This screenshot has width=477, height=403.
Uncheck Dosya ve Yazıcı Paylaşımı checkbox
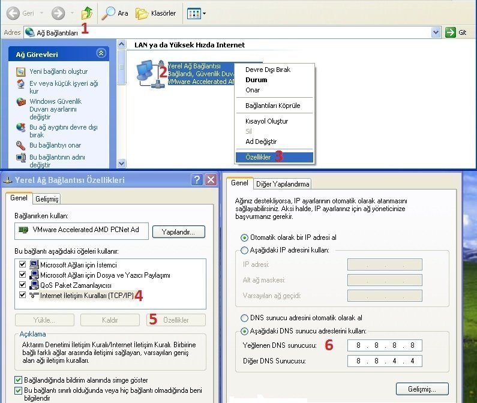[22, 274]
